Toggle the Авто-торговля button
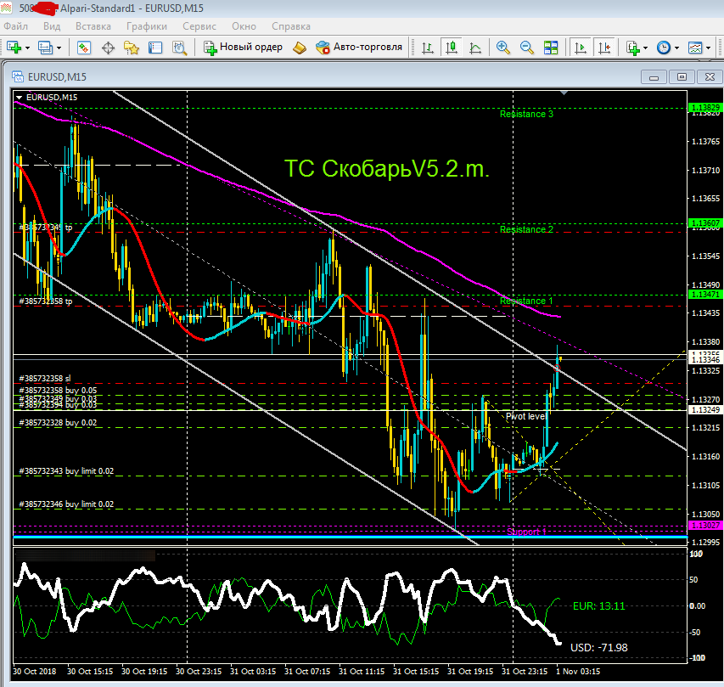 [x=359, y=48]
